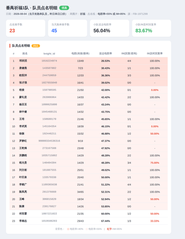Click the IM(回复/咨询) column header
The image size is (185, 239).
(x=129, y=54)
